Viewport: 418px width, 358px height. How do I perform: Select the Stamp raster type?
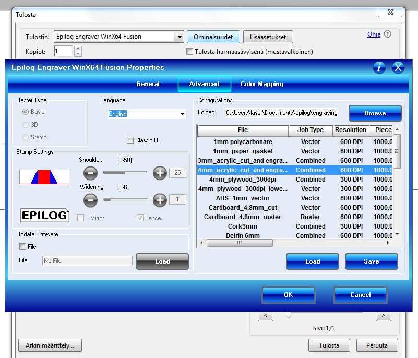(34, 137)
